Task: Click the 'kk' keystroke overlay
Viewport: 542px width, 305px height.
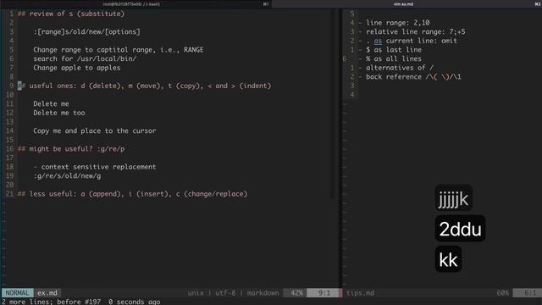Action: [448, 259]
